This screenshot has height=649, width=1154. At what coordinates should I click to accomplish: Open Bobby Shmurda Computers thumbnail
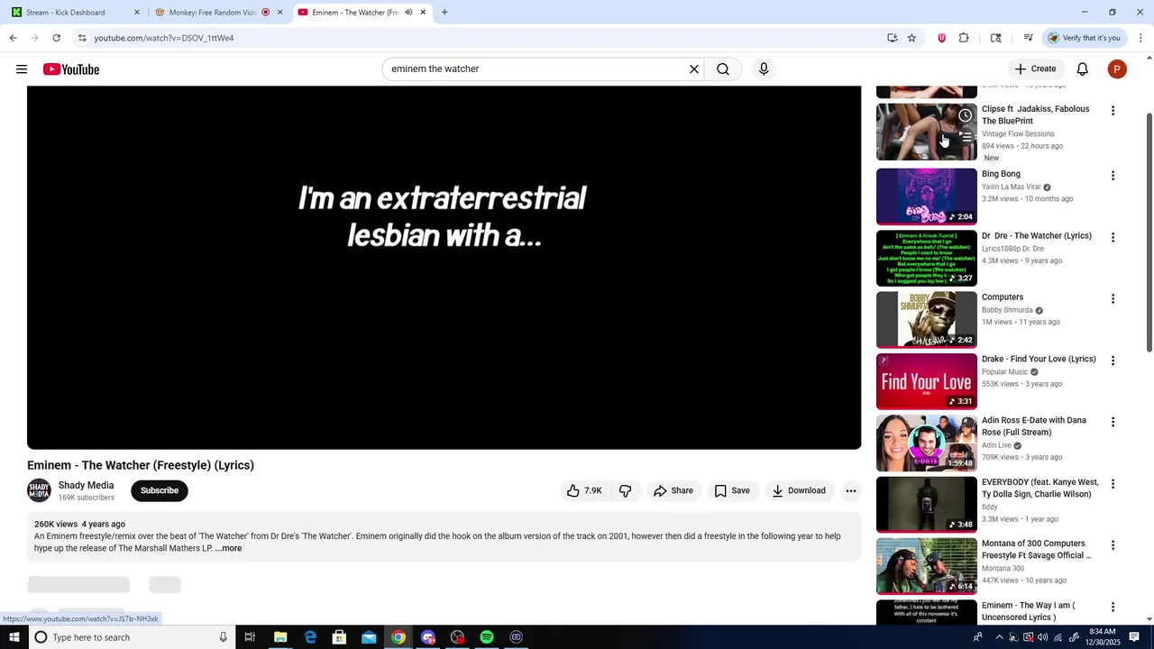tap(927, 319)
